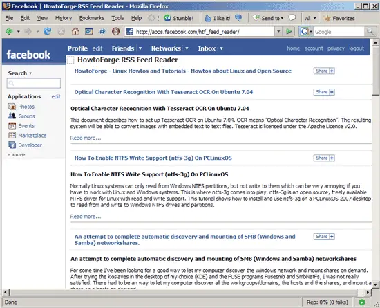Image resolution: width=380 pixels, height=308 pixels.
Task: Expand the address bar URL dropdown
Action: 278,32
